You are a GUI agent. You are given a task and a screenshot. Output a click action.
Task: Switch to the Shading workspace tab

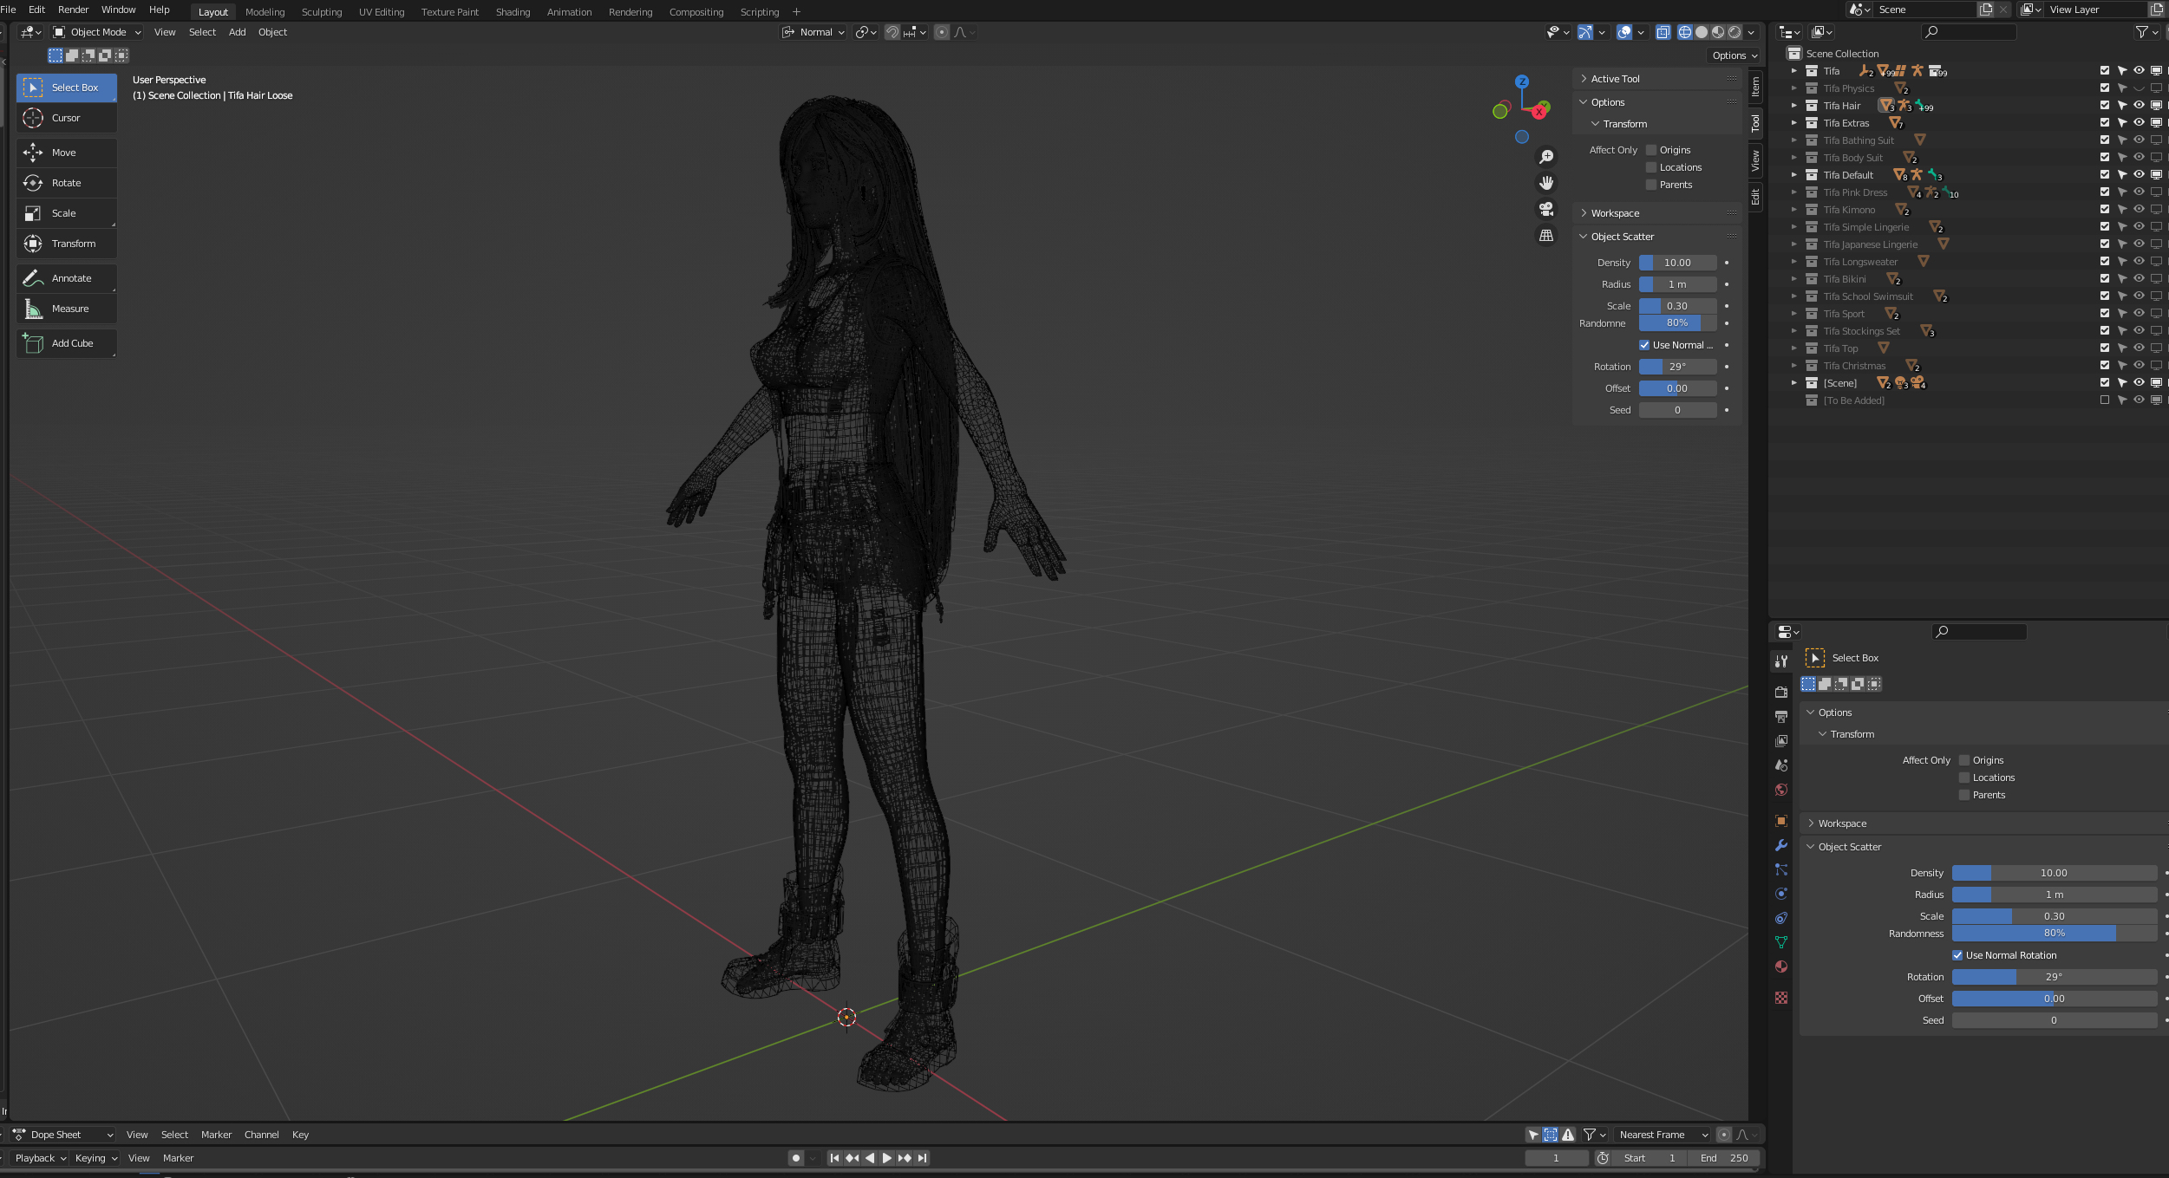coord(513,12)
